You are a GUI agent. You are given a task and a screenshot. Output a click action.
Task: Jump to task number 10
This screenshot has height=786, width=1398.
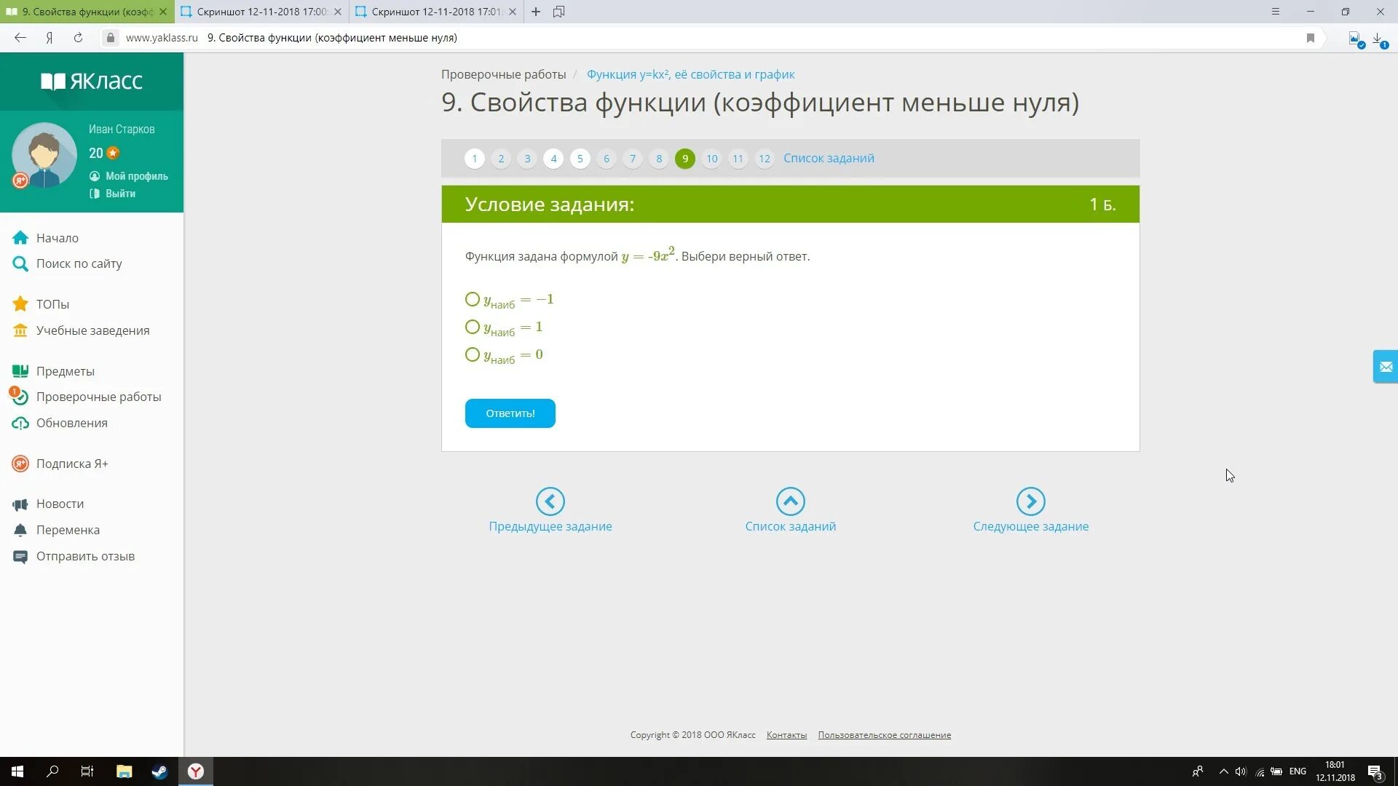click(x=711, y=159)
